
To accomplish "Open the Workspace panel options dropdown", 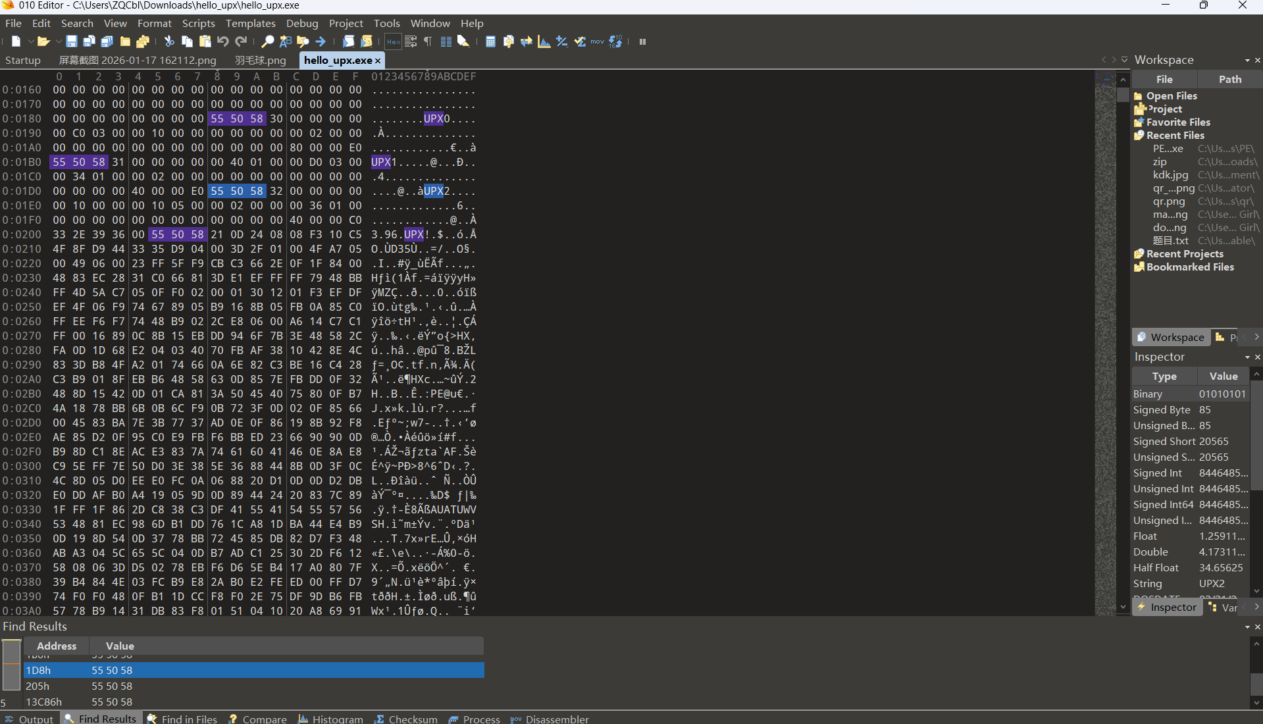I will tap(1247, 61).
